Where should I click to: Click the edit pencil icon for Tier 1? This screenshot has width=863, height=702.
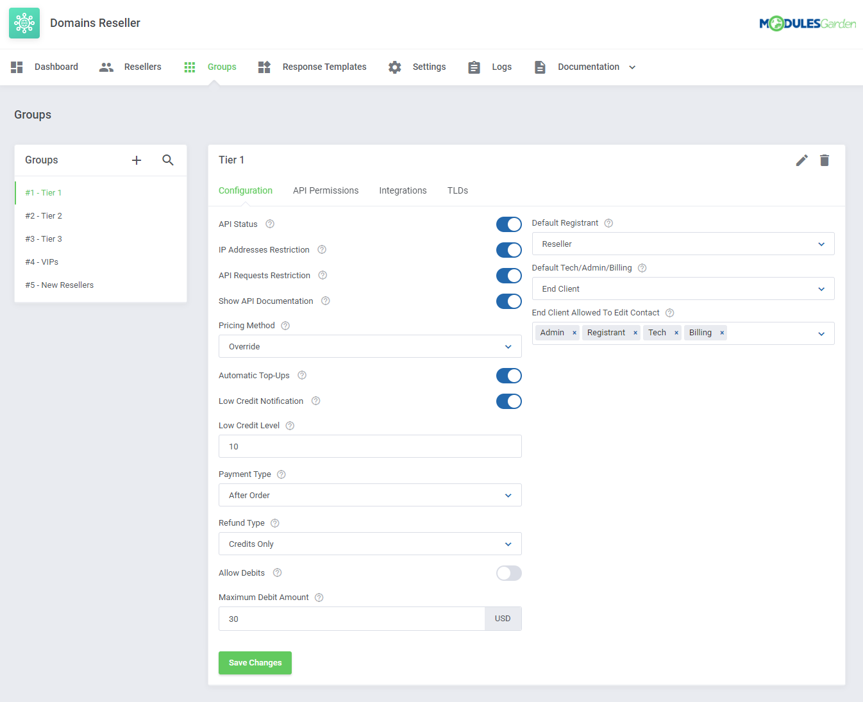pos(801,160)
